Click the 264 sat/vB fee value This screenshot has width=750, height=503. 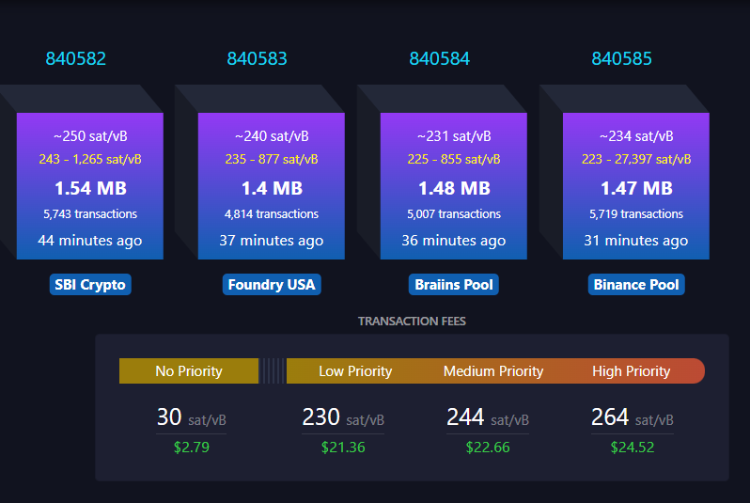point(633,417)
